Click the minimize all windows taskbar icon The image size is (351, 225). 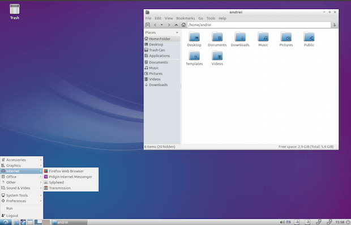[x=30, y=222]
